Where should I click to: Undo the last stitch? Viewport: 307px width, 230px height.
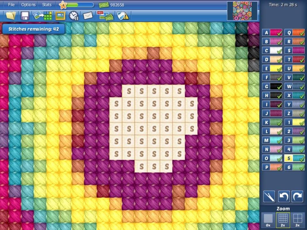[284, 196]
